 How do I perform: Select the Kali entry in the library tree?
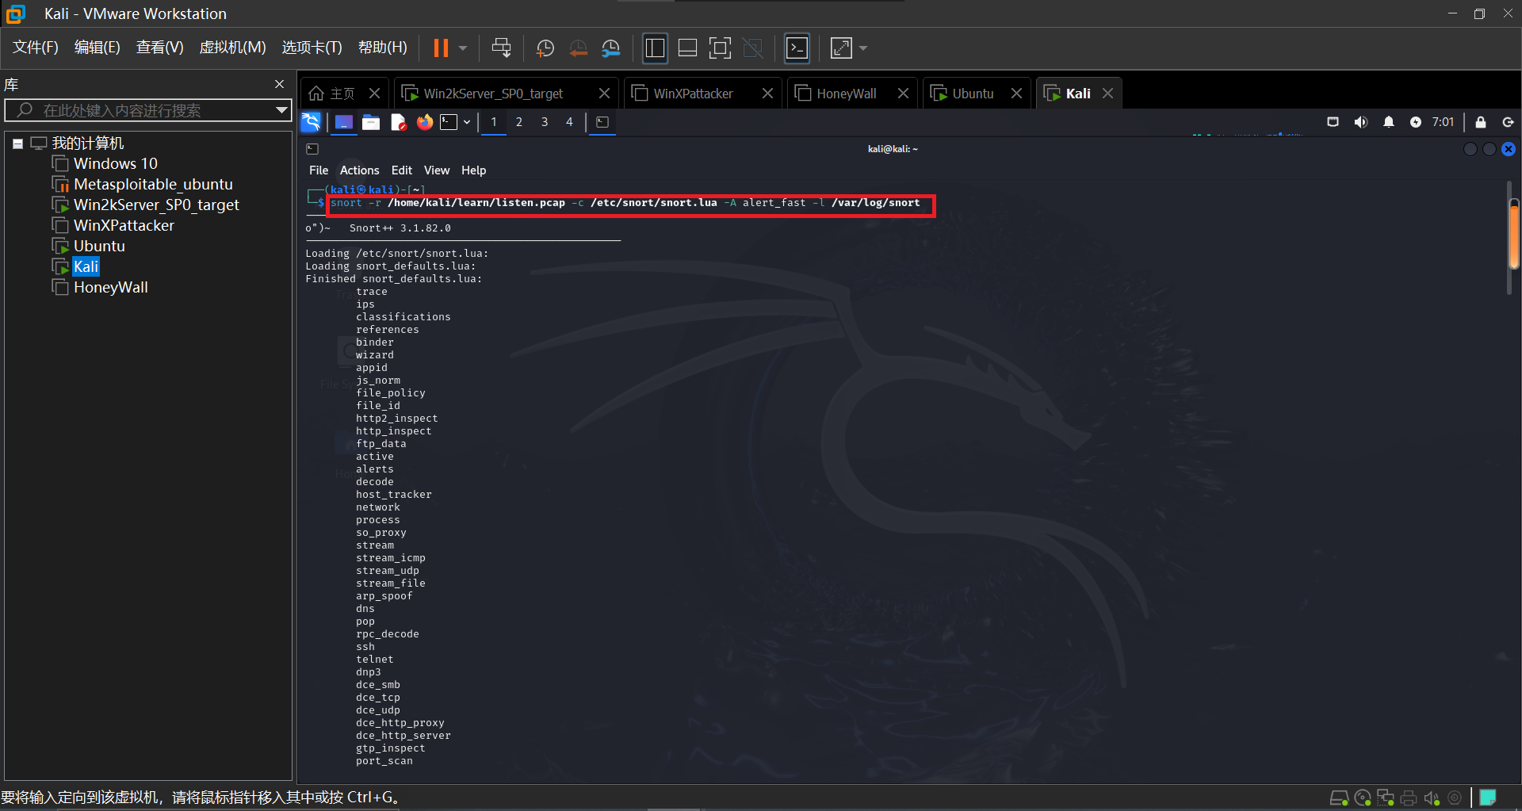tap(86, 266)
